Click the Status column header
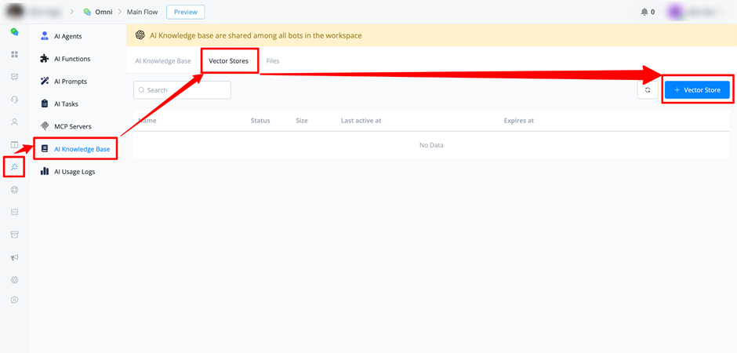This screenshot has height=353, width=737. click(x=260, y=121)
